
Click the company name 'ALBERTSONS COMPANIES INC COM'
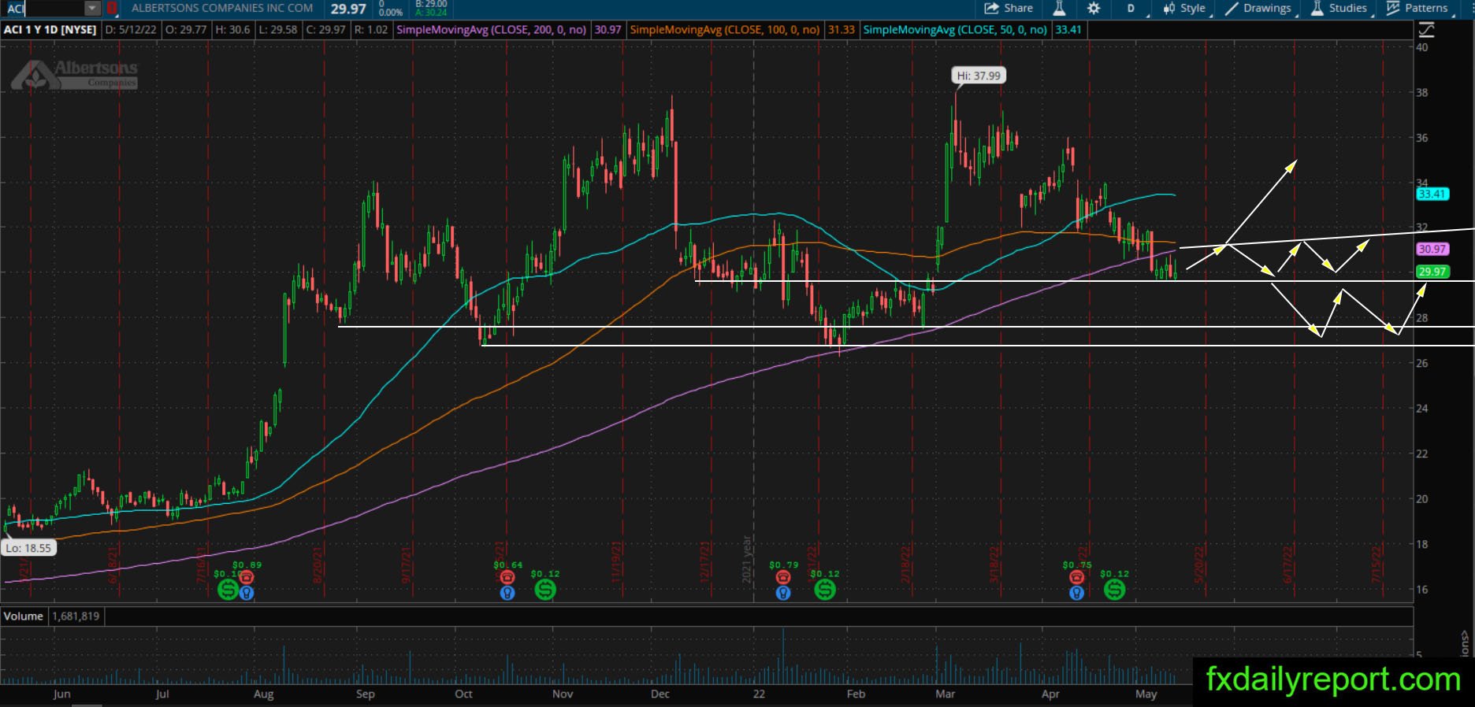click(x=222, y=9)
